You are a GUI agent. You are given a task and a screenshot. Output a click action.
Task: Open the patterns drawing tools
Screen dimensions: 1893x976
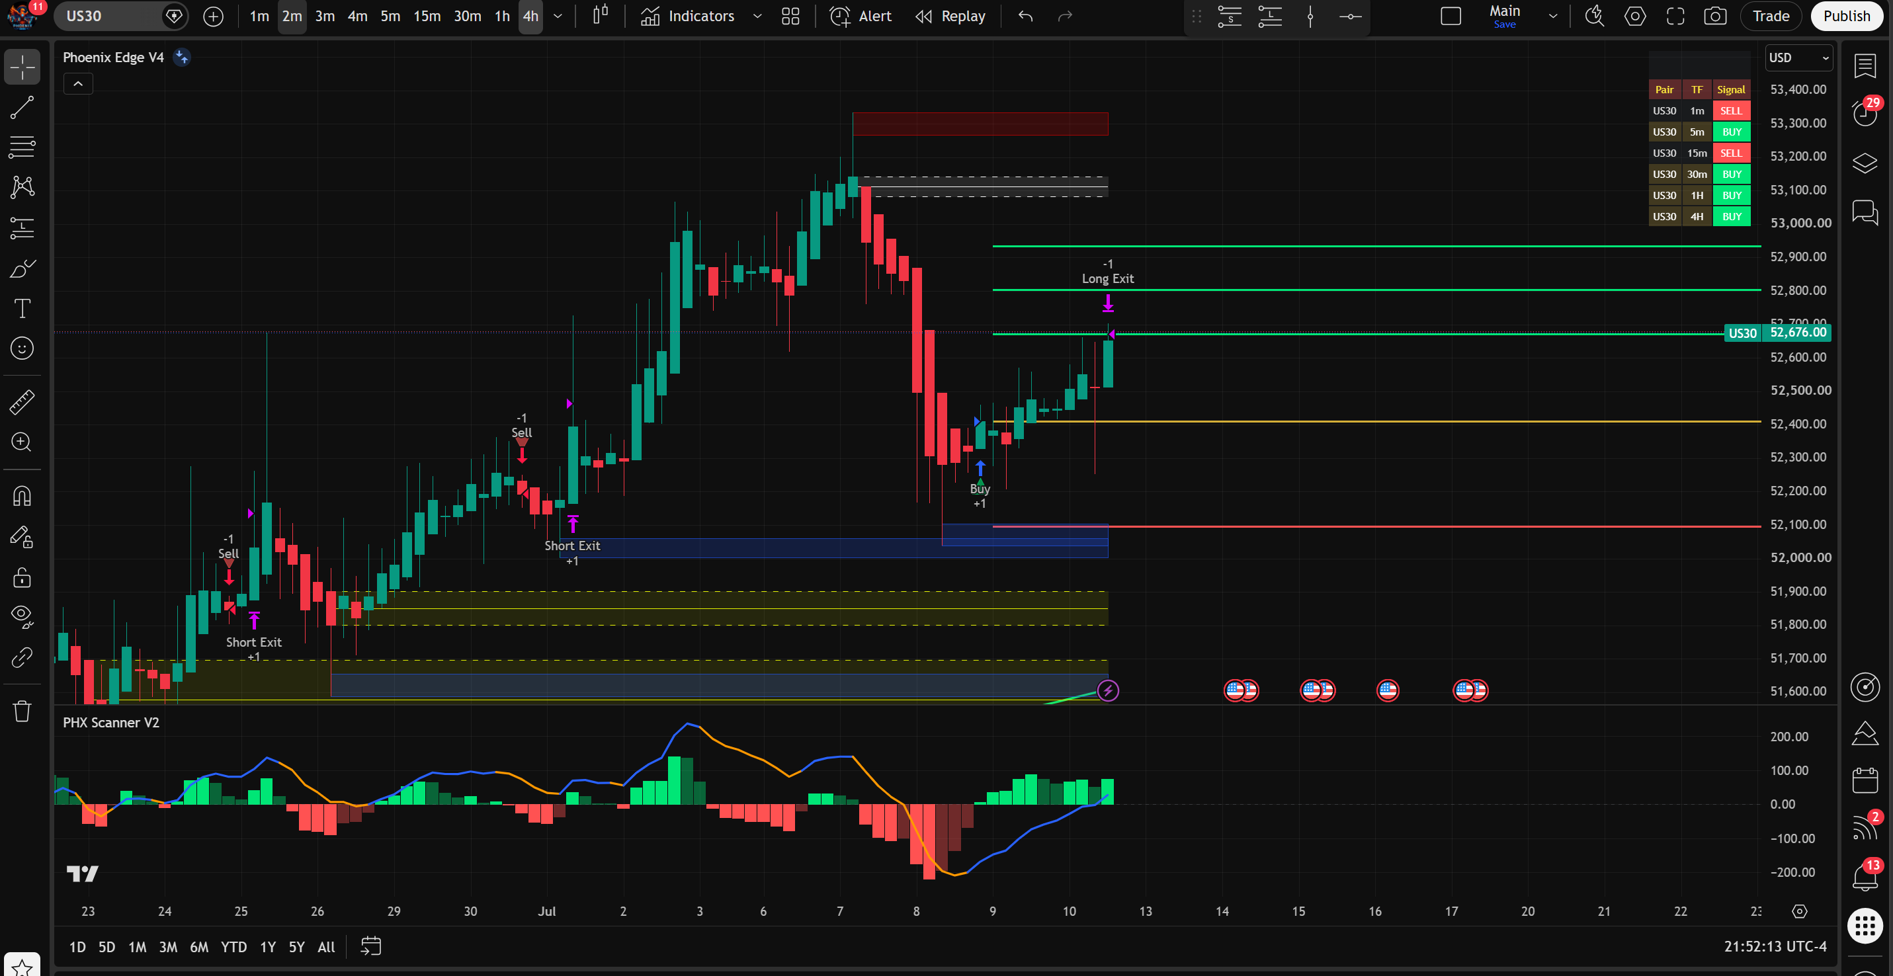click(x=22, y=186)
